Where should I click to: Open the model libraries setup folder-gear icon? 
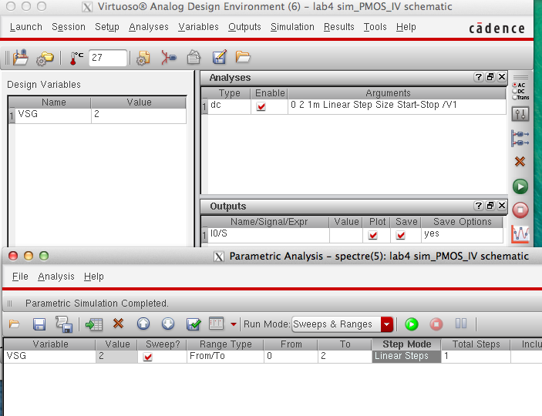(45, 58)
